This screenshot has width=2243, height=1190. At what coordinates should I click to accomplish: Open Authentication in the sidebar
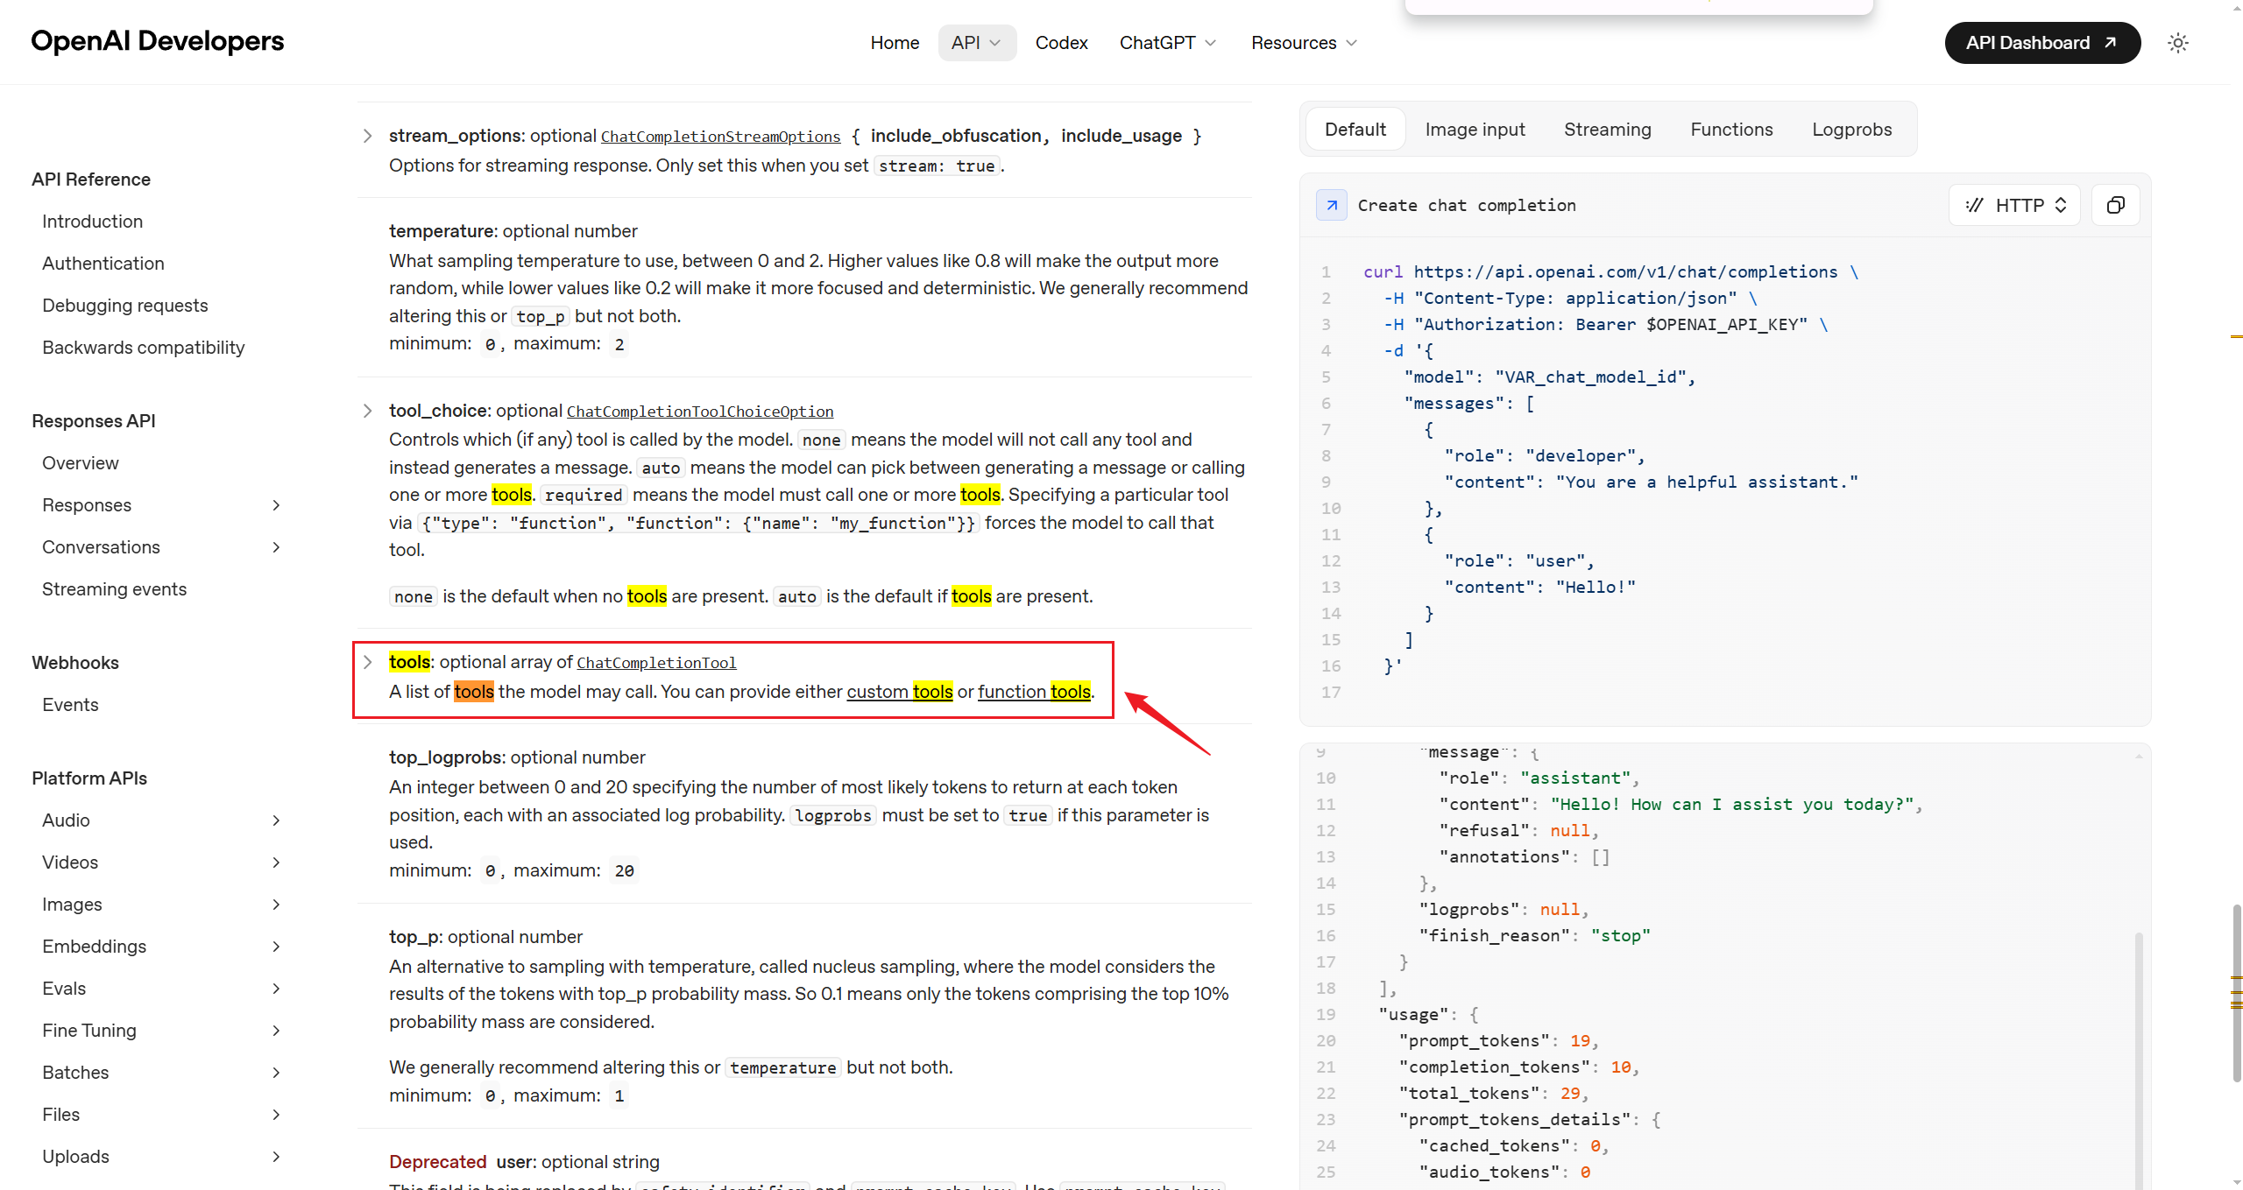tap(103, 264)
